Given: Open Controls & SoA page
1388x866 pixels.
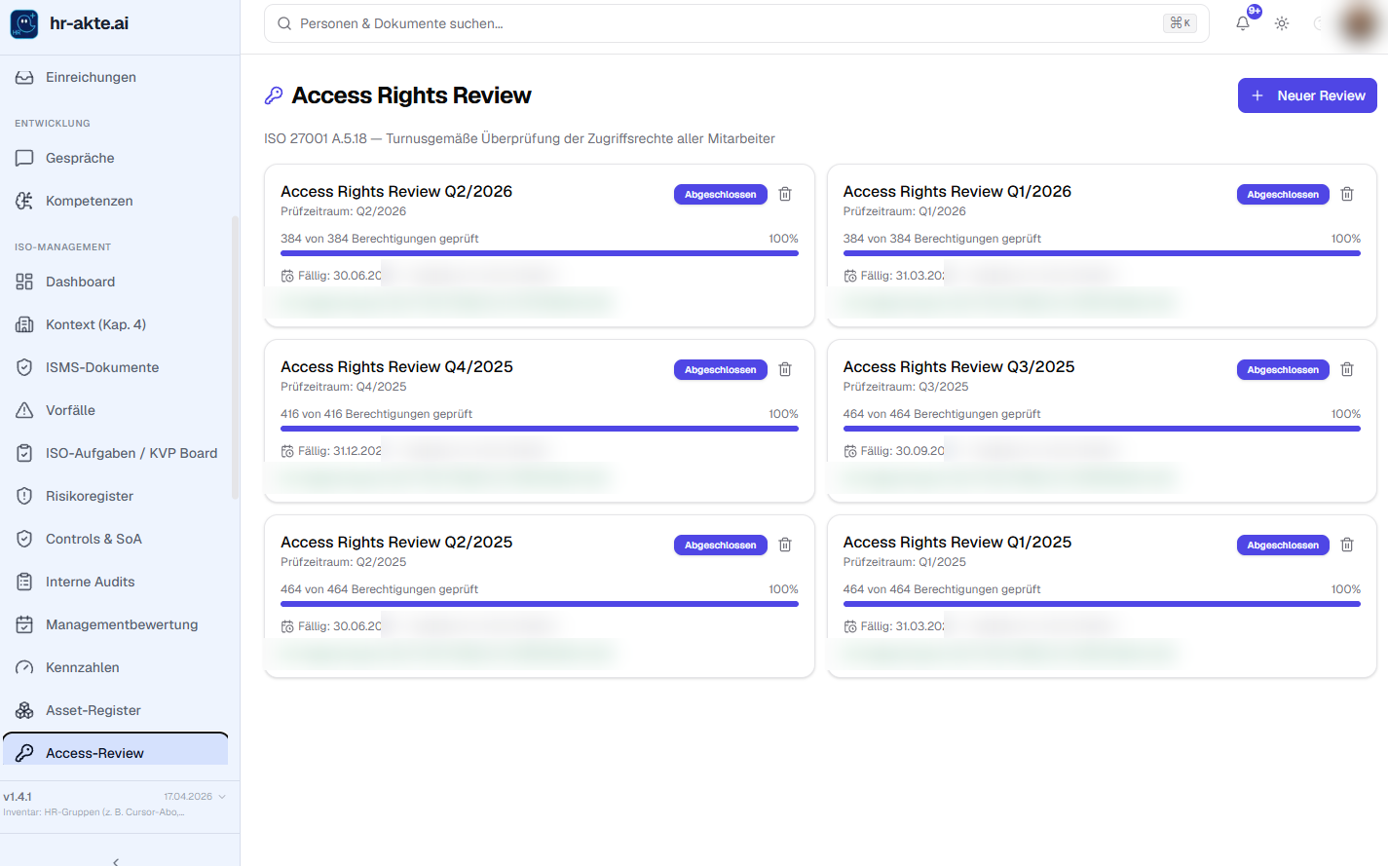Looking at the screenshot, I should pos(117,539).
